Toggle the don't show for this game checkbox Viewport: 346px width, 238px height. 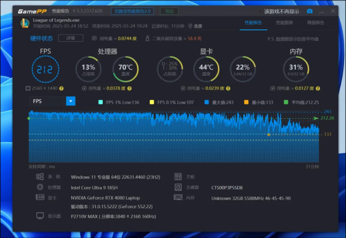(x=260, y=12)
